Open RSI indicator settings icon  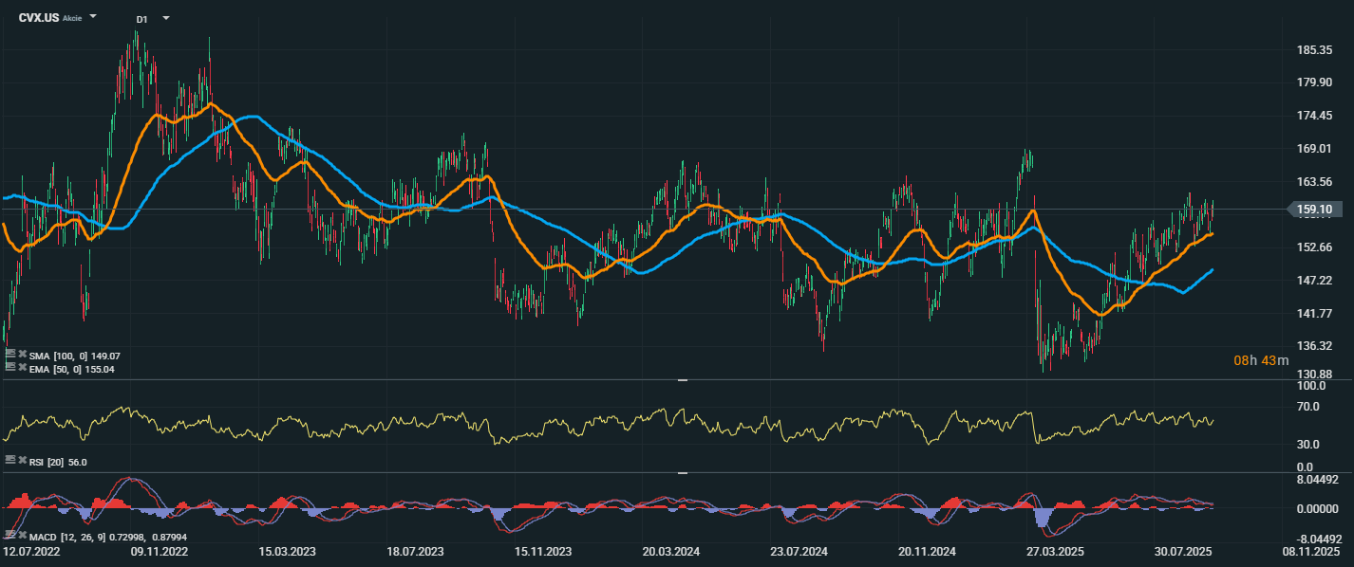10,459
